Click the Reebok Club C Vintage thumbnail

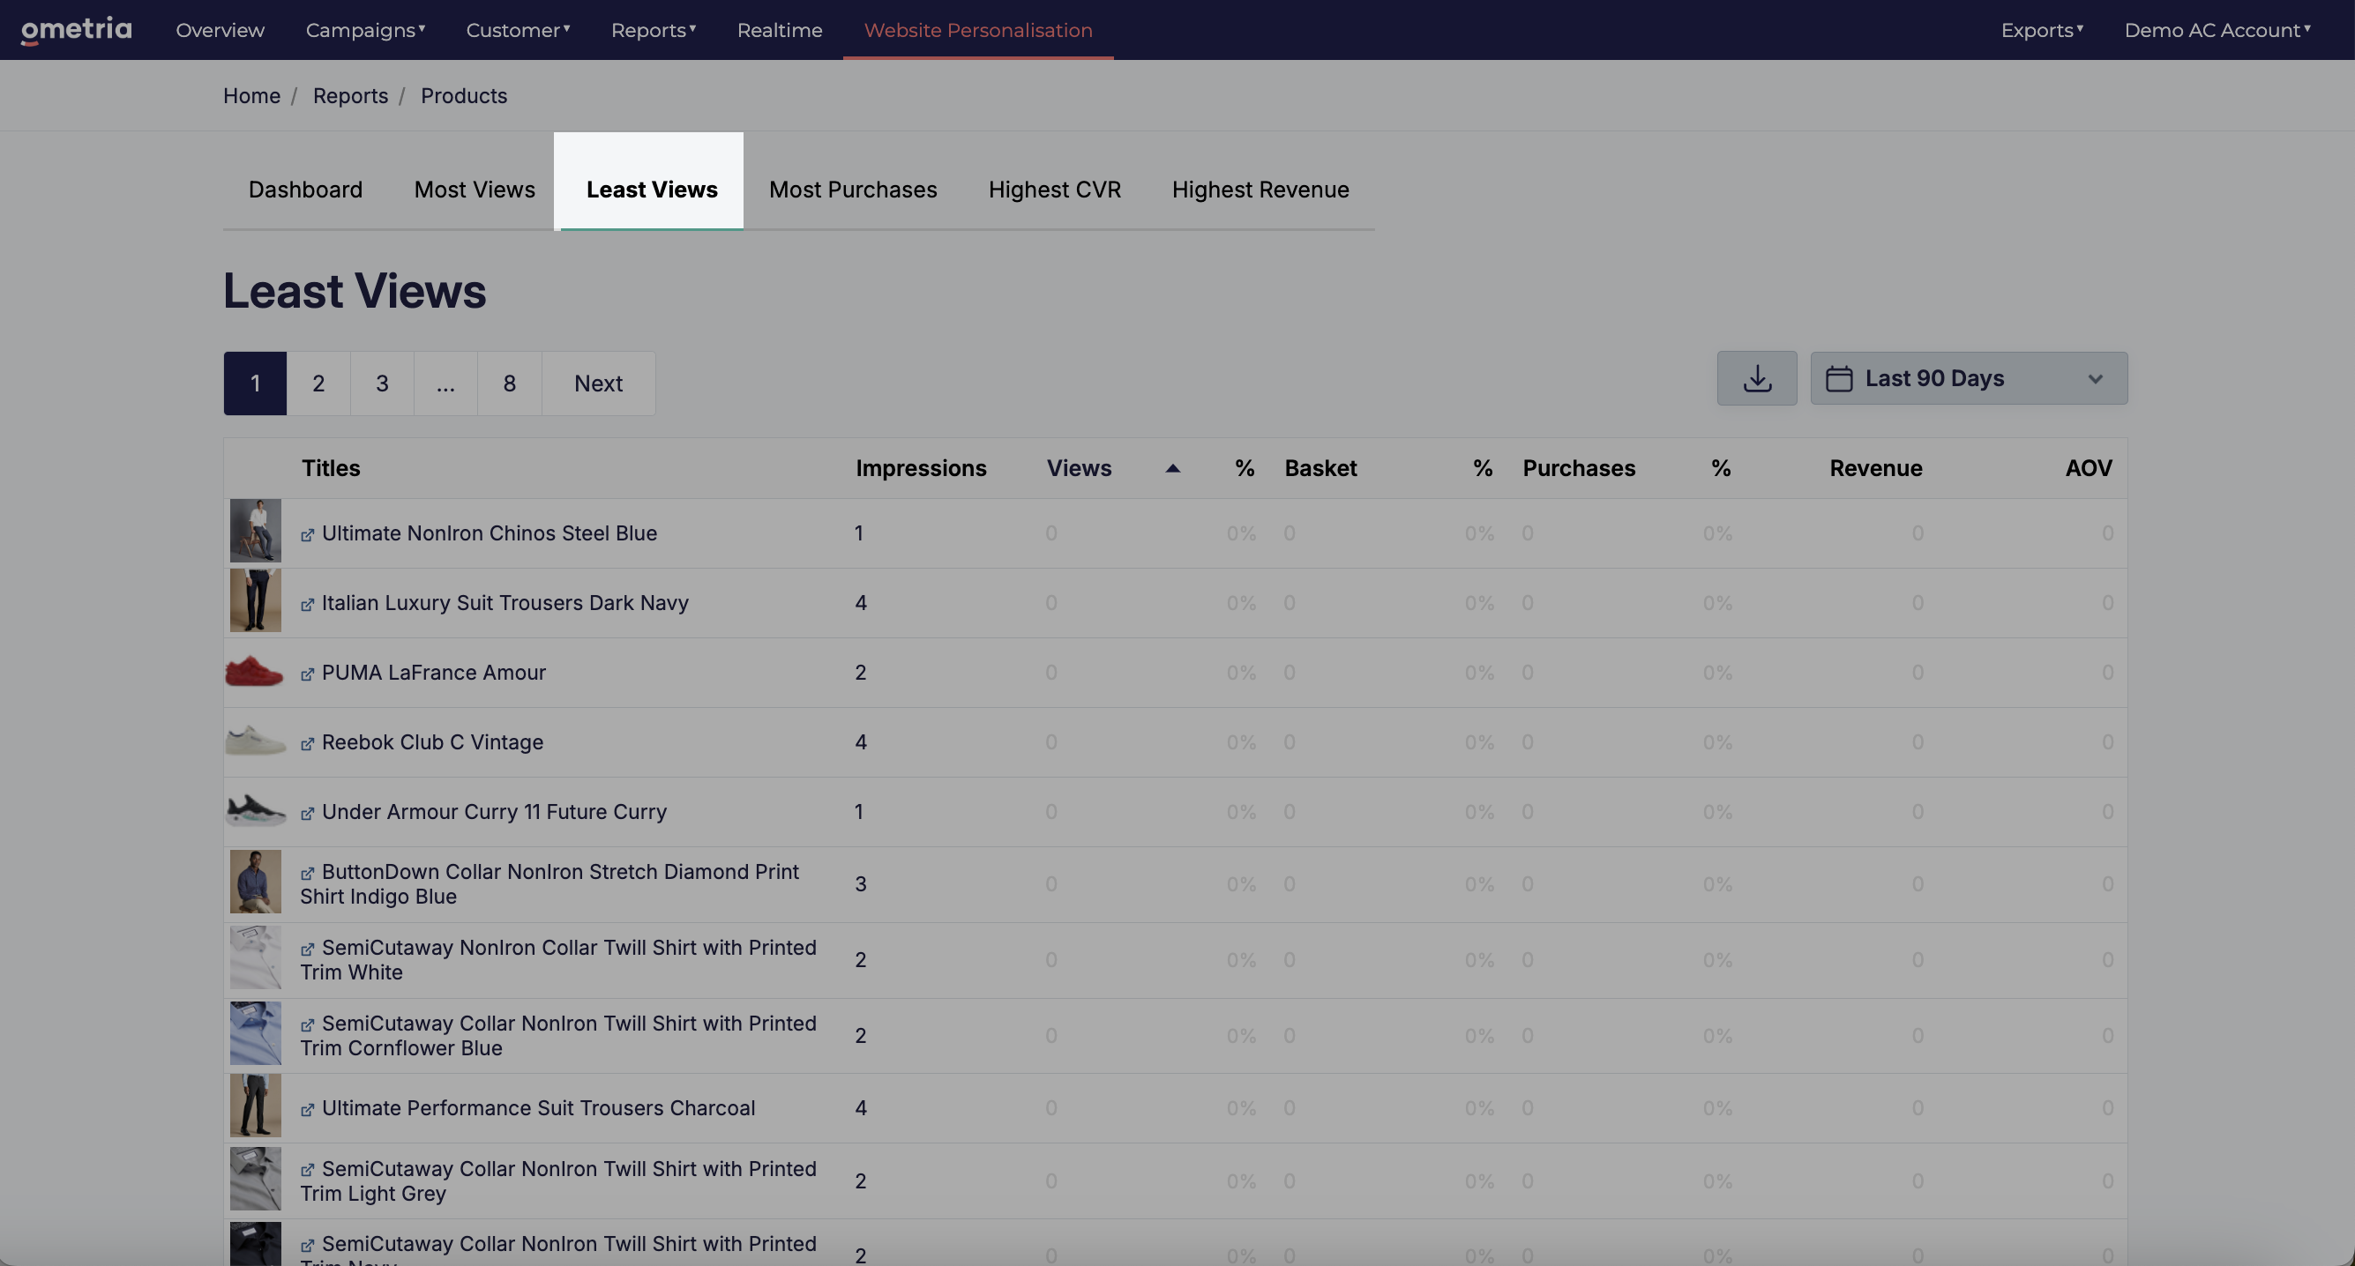coord(255,741)
